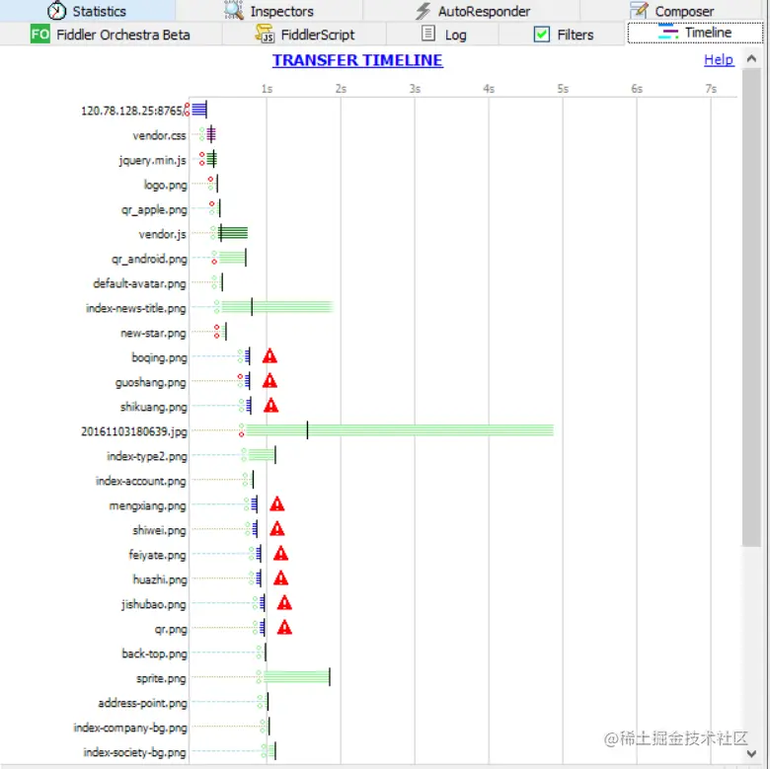Click the Timeline bars icon
The height and width of the screenshot is (769, 770).
click(668, 32)
